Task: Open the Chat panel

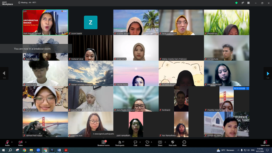Action: (135, 143)
